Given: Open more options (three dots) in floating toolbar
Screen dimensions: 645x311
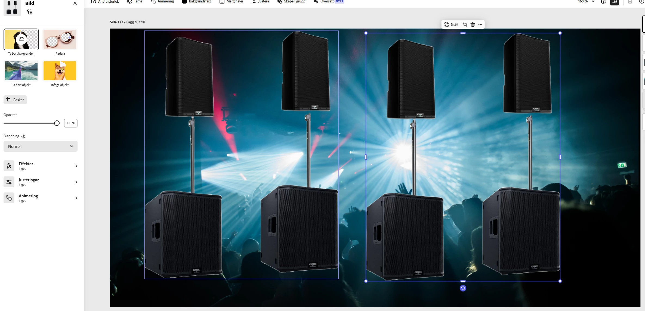Looking at the screenshot, I should (x=480, y=24).
